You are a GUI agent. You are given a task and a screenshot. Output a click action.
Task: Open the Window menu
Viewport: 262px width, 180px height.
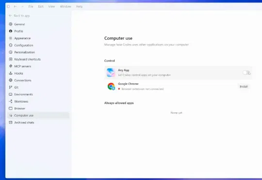click(x=65, y=6)
